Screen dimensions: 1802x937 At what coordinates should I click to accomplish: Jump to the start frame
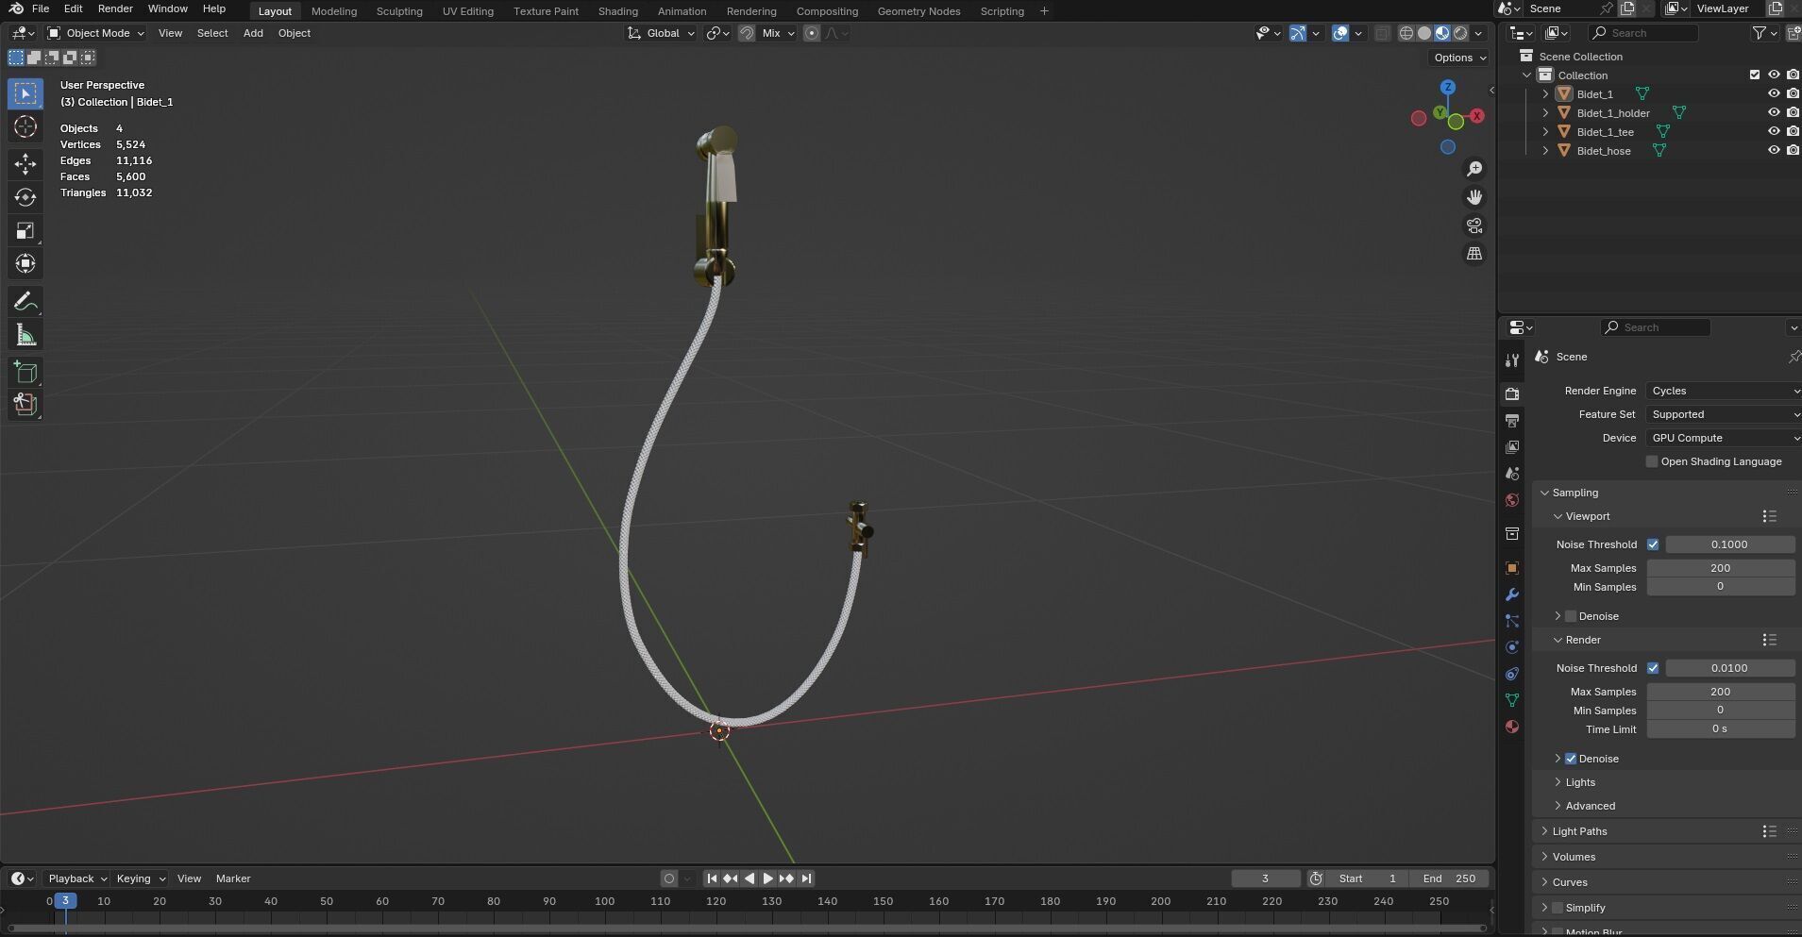click(712, 878)
